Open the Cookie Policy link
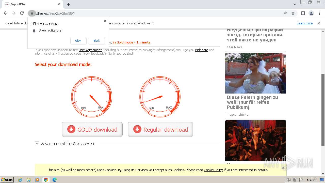This screenshot has height=183, width=325. tap(213, 170)
